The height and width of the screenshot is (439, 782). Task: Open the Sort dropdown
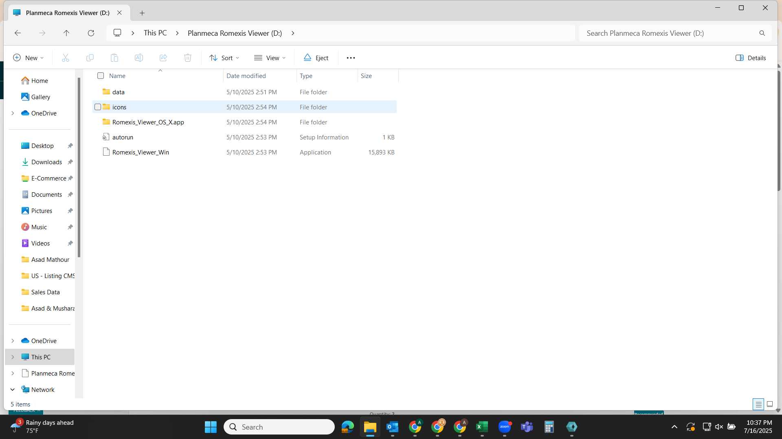[224, 58]
